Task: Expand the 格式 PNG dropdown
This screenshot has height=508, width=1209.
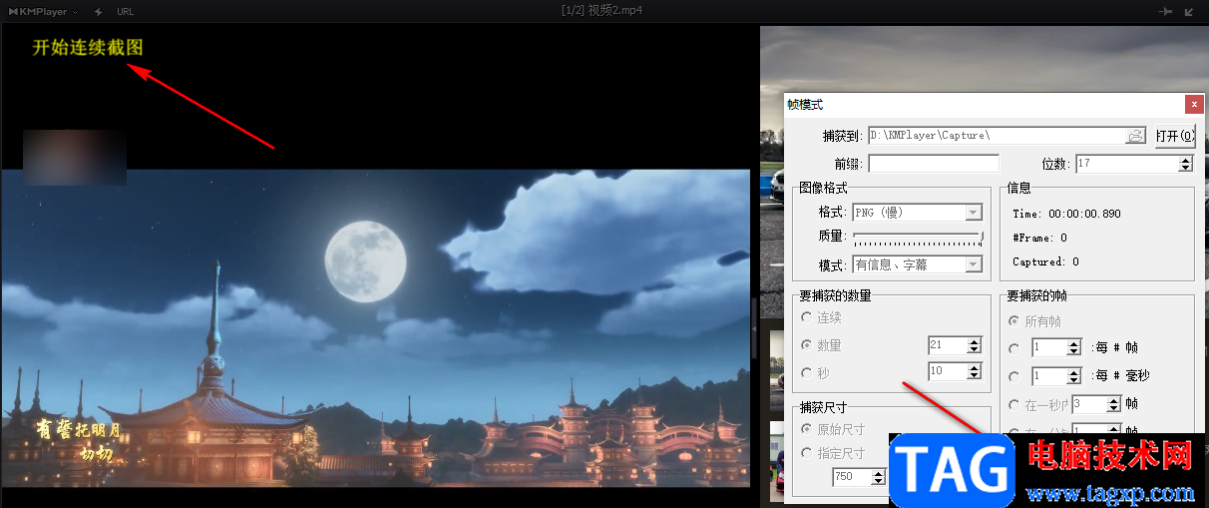Action: [974, 212]
